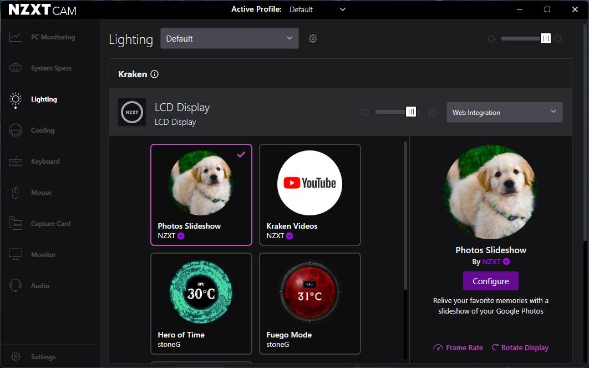589x368 pixels.
Task: Click the LCD Display dim brightness circle icon
Action: 365,112
